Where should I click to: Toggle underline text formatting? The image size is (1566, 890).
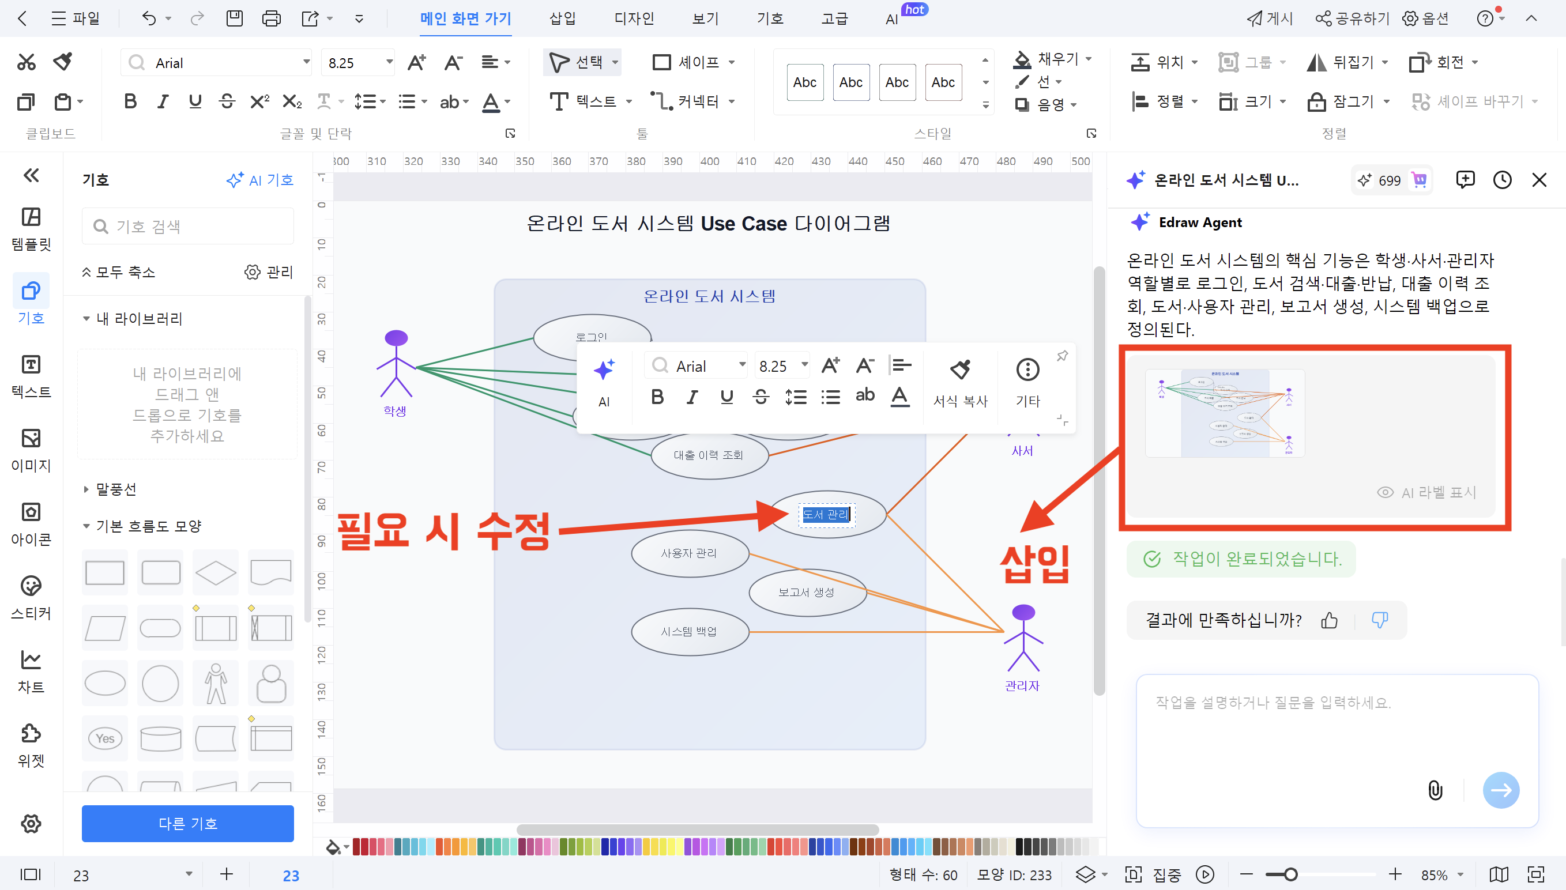click(x=194, y=101)
